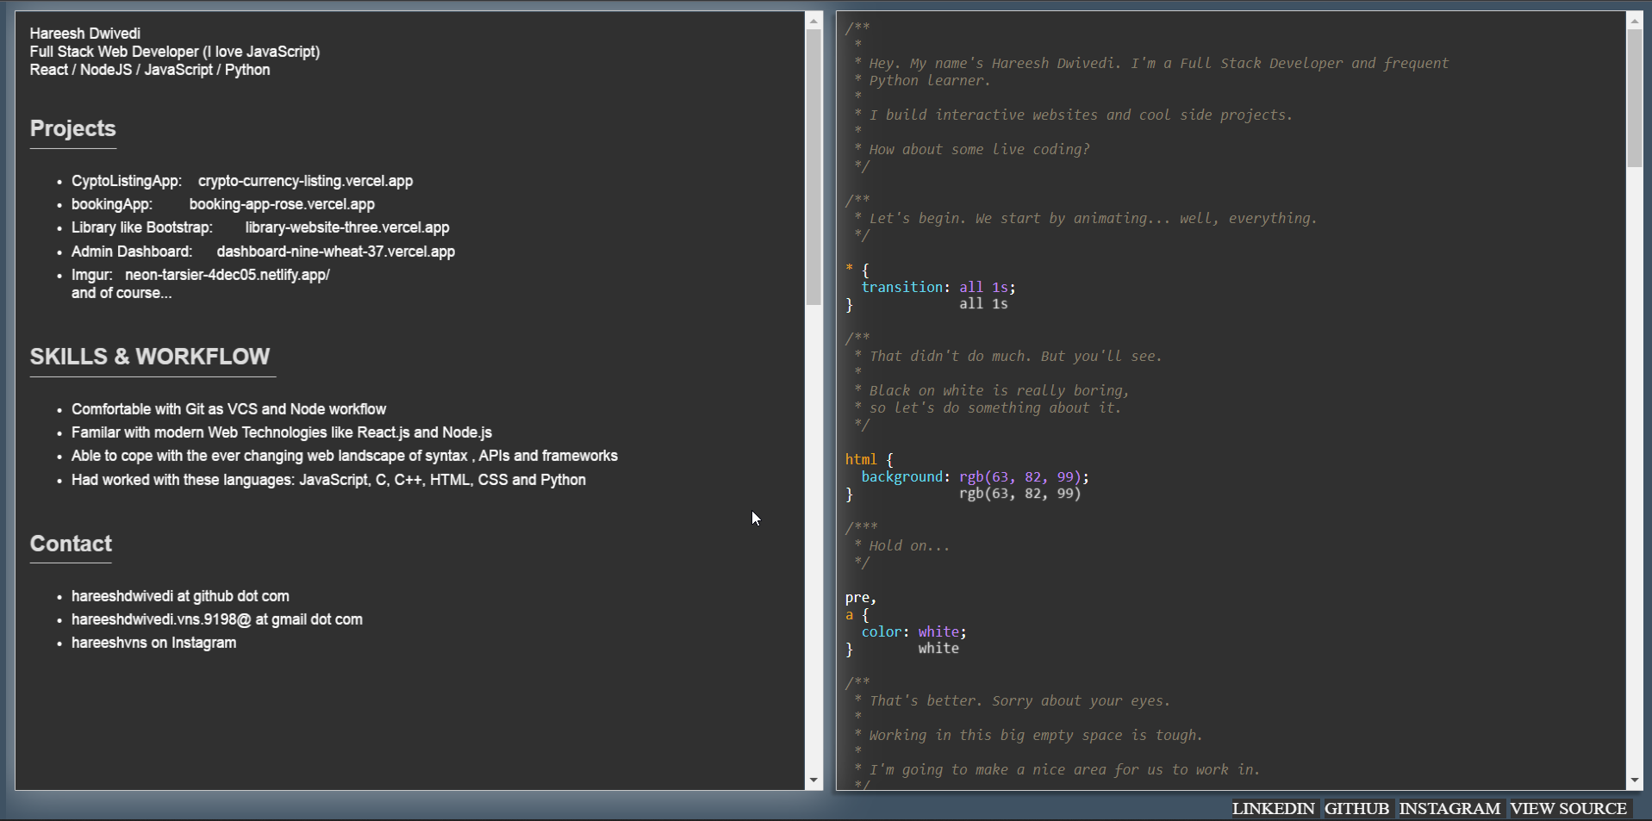Click left panel scrollbar up arrow
Screen dimensions: 1652x821
click(814, 20)
